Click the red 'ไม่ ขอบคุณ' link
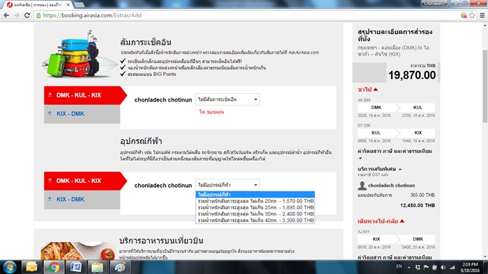 (212, 112)
